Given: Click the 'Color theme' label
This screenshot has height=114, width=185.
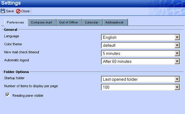Looking at the screenshot, I should [x=13, y=44].
